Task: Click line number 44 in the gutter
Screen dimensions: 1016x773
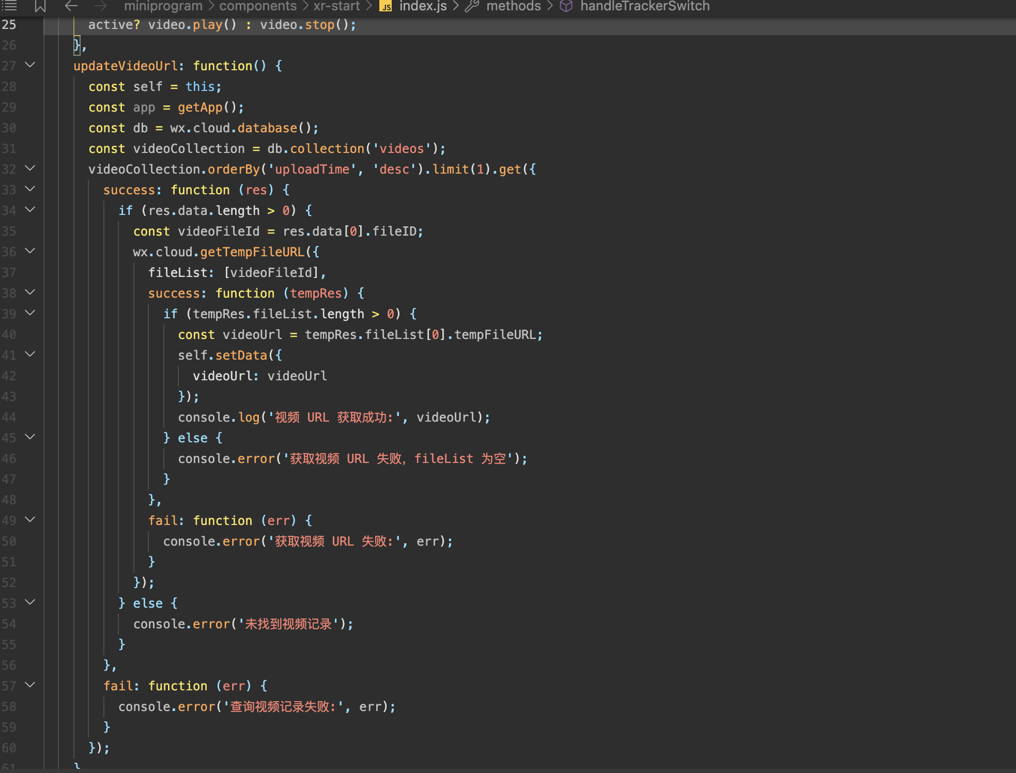Action: pos(9,417)
